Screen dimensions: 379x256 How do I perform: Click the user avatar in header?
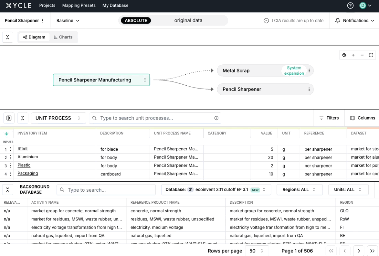coord(363,5)
